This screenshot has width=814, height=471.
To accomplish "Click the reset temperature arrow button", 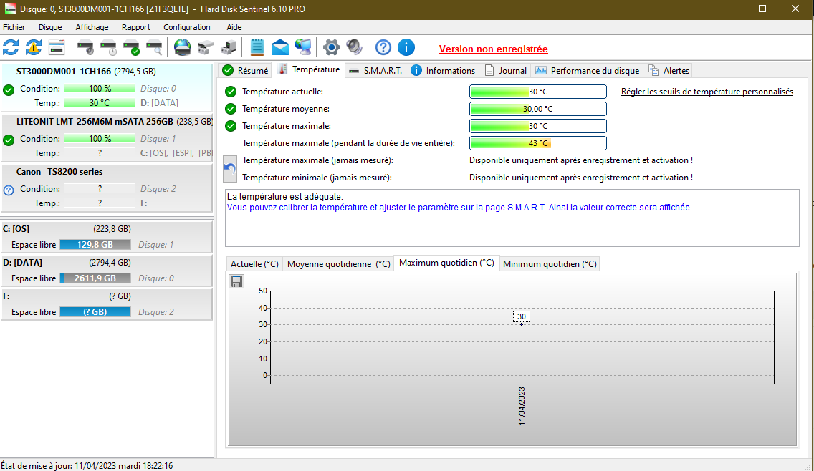I will [x=230, y=169].
